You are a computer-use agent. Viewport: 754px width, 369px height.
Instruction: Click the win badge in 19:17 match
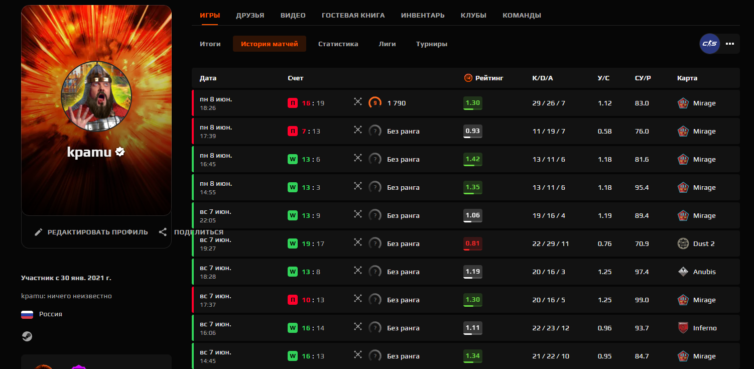293,243
